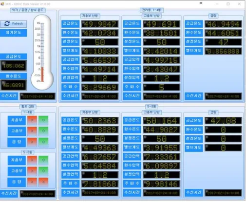The width and height of the screenshot is (246, 202).
Task: Click 1~4동 저층부 난방 환수압력 value 4.49714
Action: pos(100,69)
